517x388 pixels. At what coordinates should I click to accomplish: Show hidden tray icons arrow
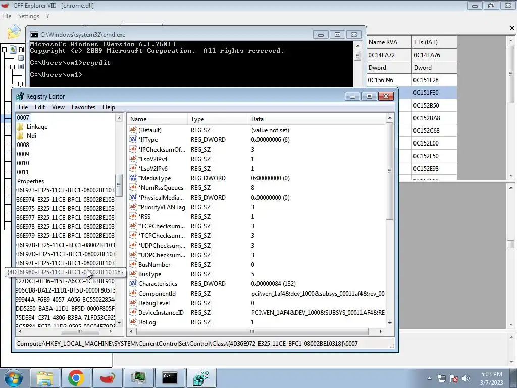pyautogui.click(x=429, y=378)
